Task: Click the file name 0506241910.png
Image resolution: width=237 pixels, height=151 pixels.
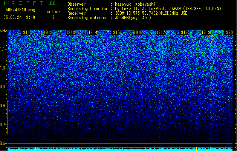Action: [19, 10]
